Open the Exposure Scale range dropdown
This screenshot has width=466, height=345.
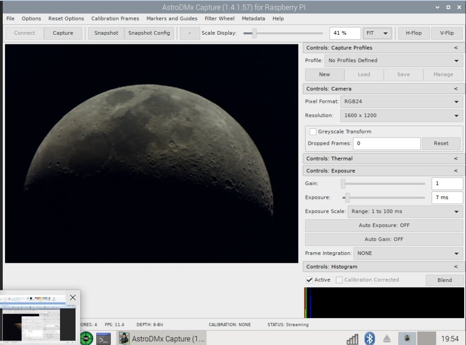click(x=405, y=212)
